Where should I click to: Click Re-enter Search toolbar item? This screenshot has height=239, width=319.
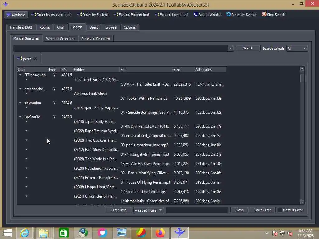241,15
